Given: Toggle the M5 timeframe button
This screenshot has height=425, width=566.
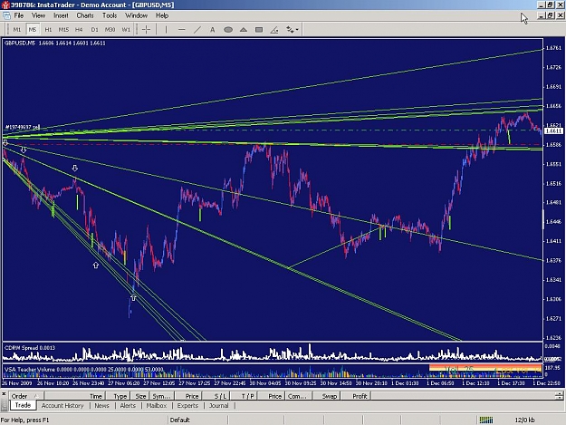Looking at the screenshot, I should [x=33, y=30].
